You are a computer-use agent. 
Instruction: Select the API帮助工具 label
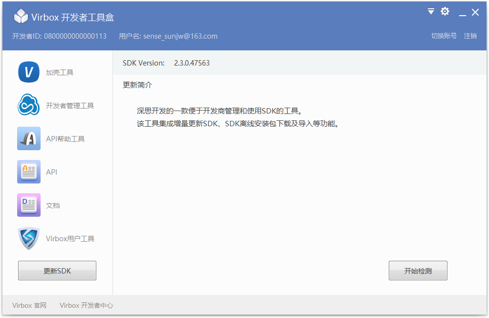(65, 139)
